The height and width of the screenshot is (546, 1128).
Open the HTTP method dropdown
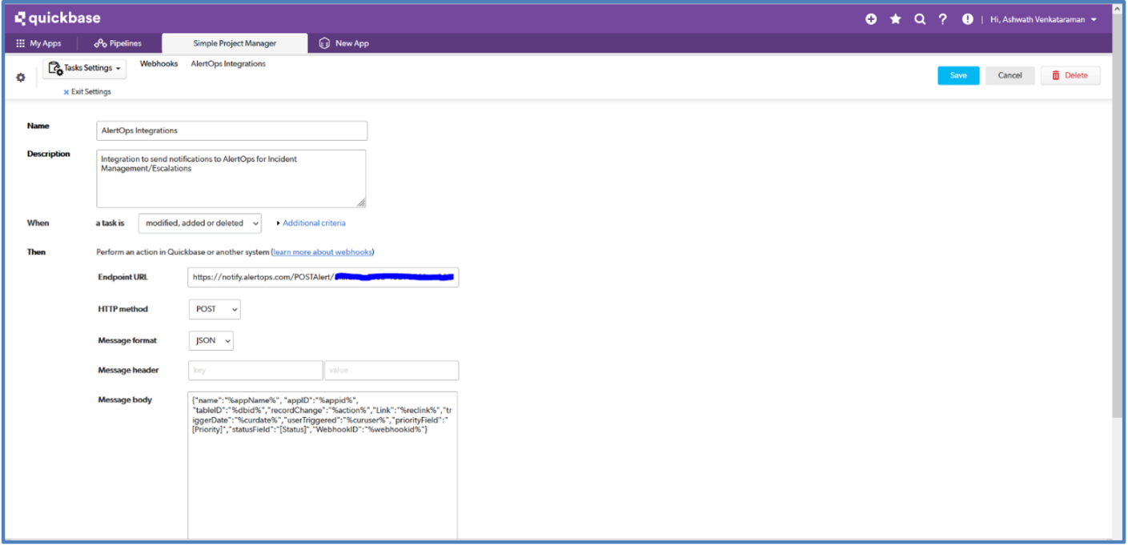[x=214, y=309]
